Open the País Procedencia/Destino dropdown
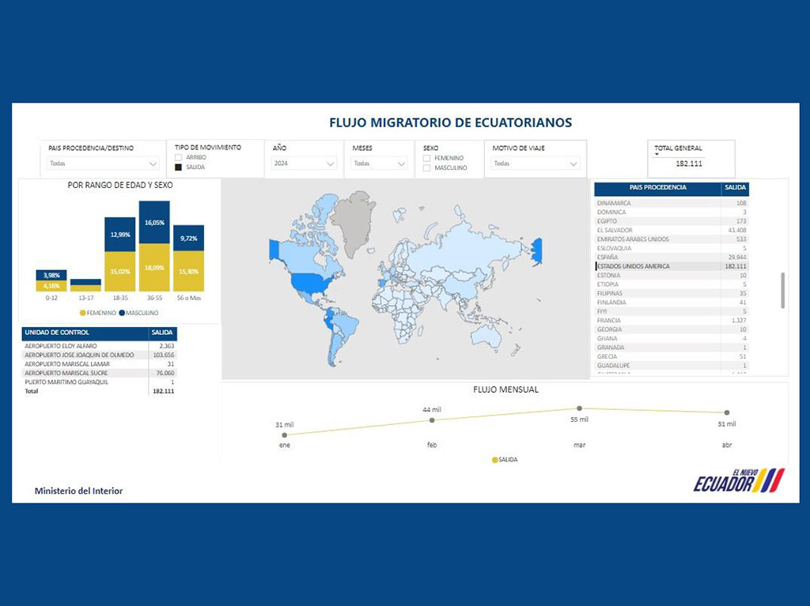The image size is (810, 606). [103, 164]
